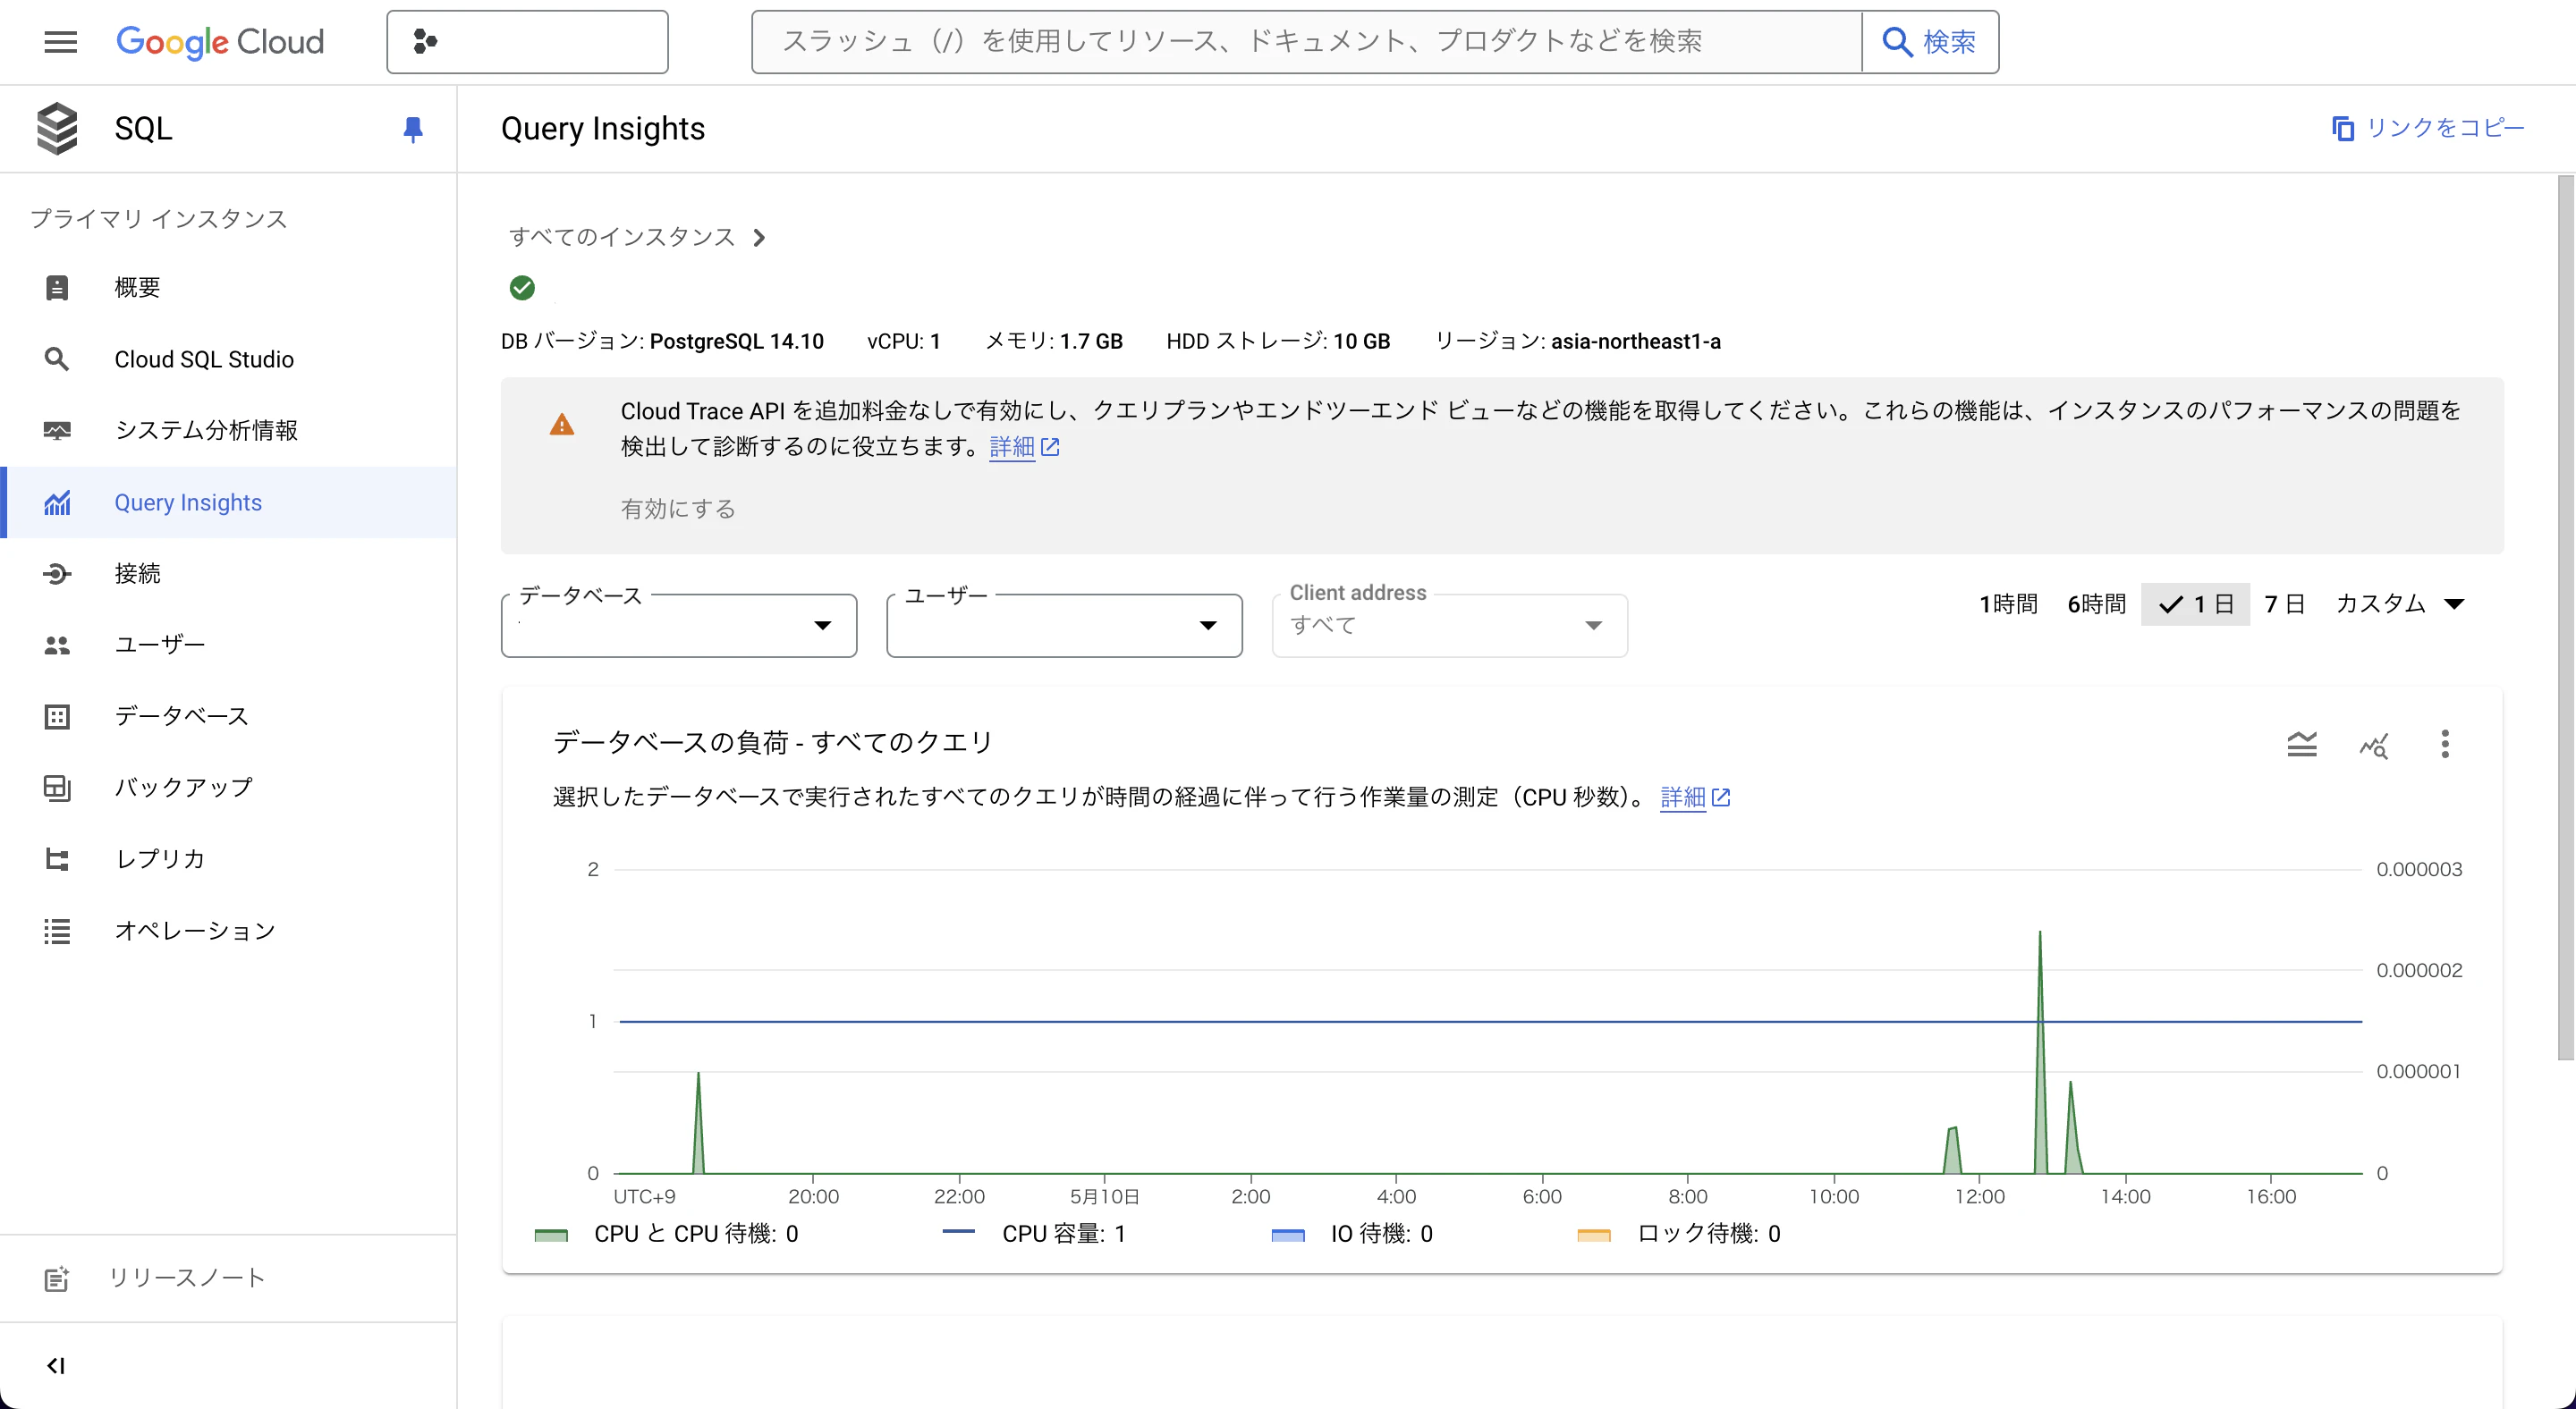
Task: Toggle the chart legend icon
Action: 2302,745
